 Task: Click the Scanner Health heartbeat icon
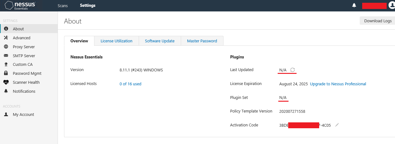pyautogui.click(x=6, y=82)
